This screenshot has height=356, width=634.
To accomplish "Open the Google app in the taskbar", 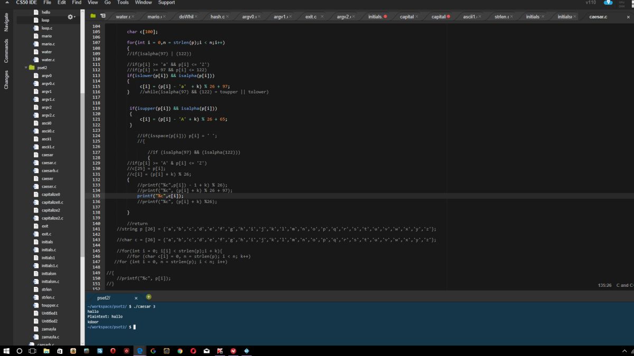I will [153, 351].
